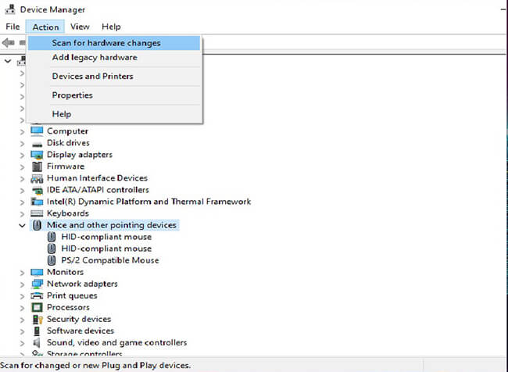Expand the Computer category
Viewport: 508px width, 372px height.
(22, 132)
